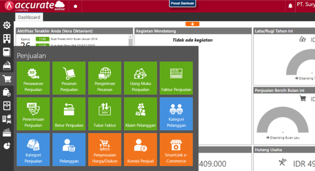Click the Accurate Online logo

pos(35,6)
